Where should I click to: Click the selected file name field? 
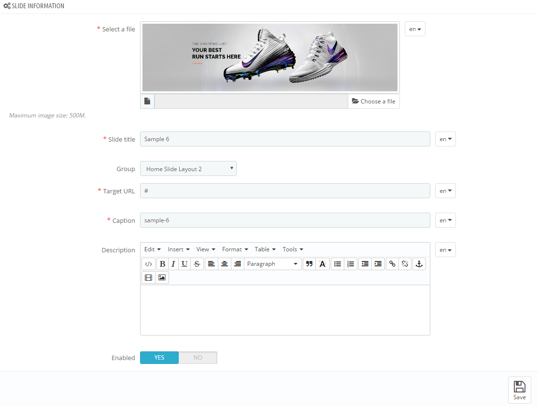coord(251,101)
